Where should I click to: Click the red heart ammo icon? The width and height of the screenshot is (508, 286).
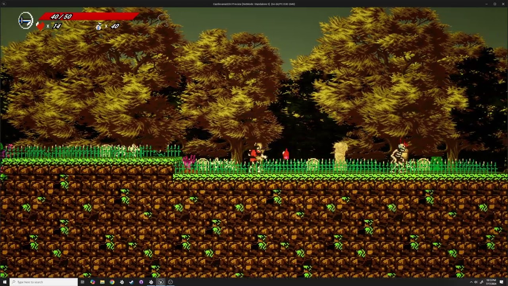(40, 26)
